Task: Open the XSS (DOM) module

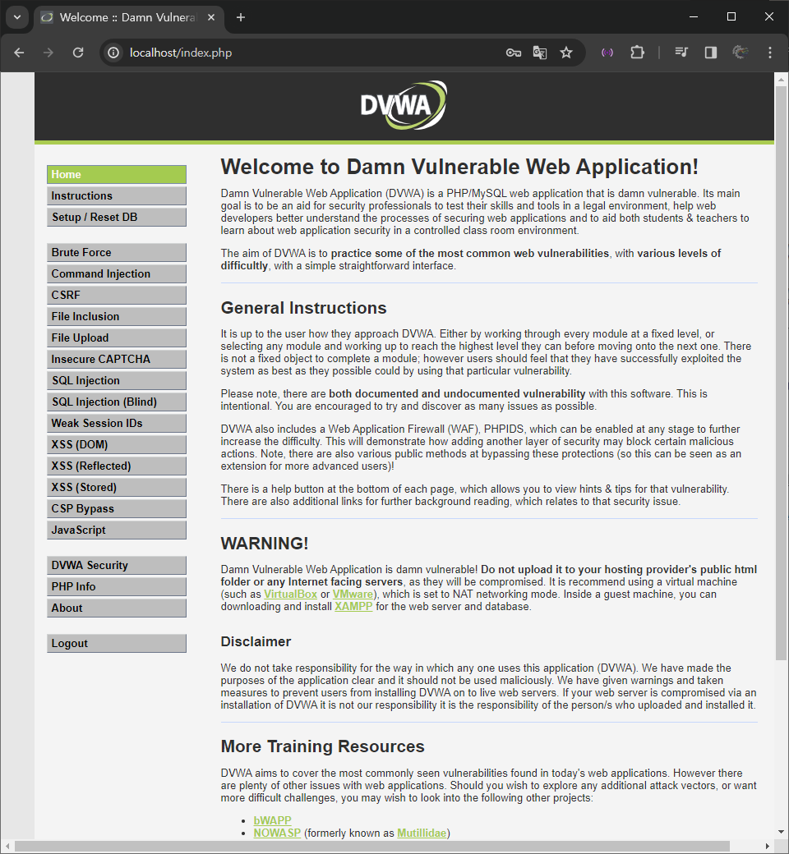Action: (x=117, y=444)
